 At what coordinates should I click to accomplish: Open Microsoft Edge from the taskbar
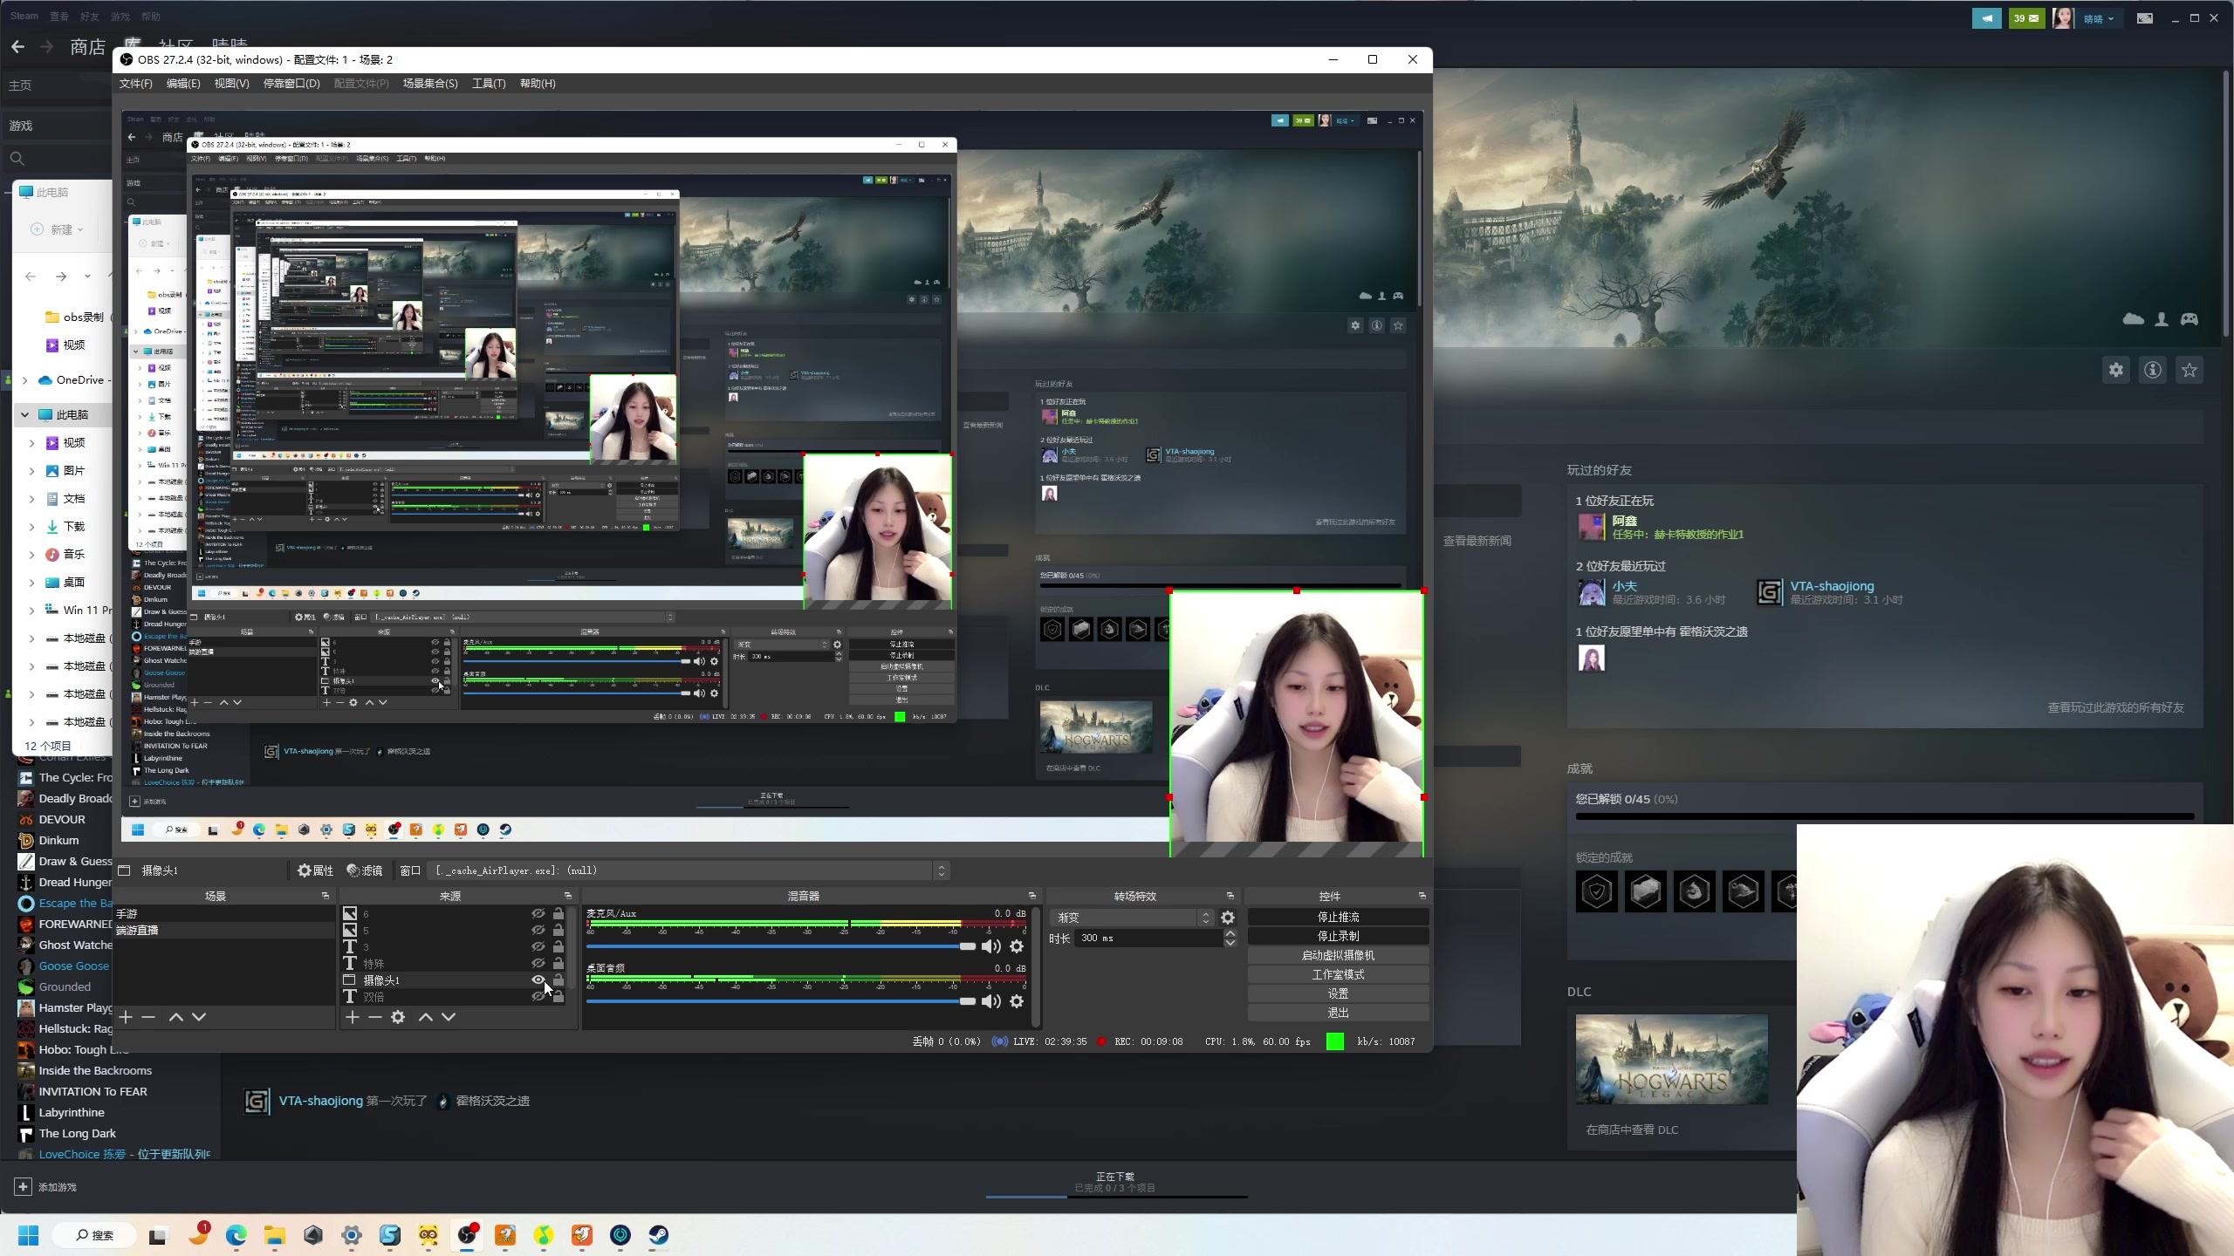[x=236, y=1235]
